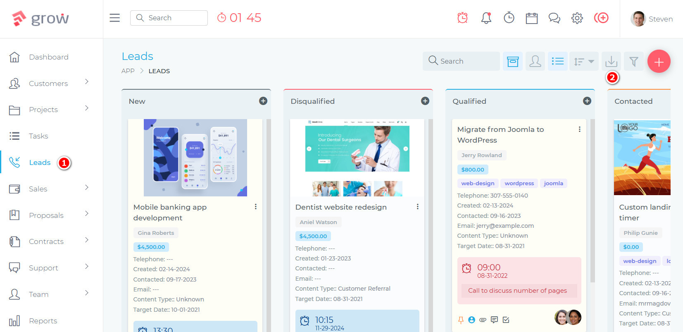Open options menu for Mobile banking app card
Viewport: 683px width, 332px height.
[256, 207]
